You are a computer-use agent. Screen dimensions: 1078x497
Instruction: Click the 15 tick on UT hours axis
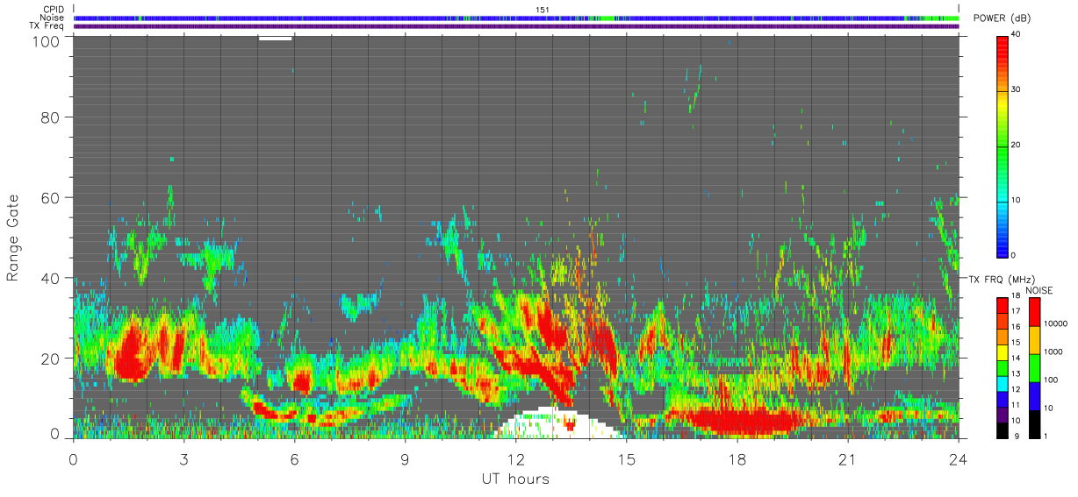coord(627,458)
